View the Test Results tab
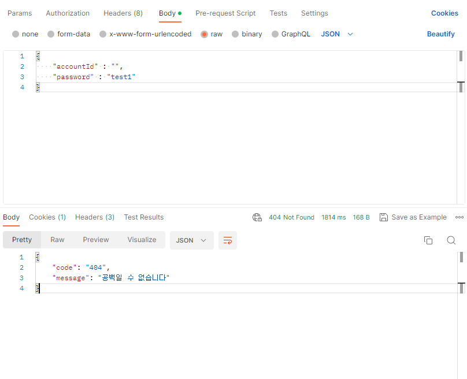Screen dimensions: 467x379 click(x=144, y=217)
